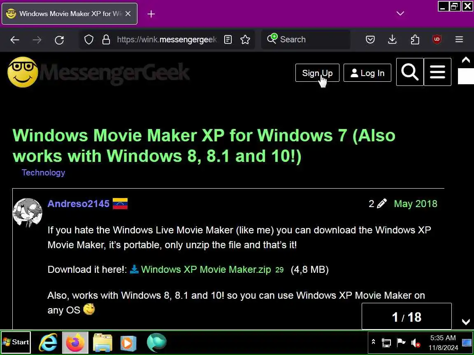The width and height of the screenshot is (474, 355).
Task: Open a new tab with plus button
Action: (151, 14)
